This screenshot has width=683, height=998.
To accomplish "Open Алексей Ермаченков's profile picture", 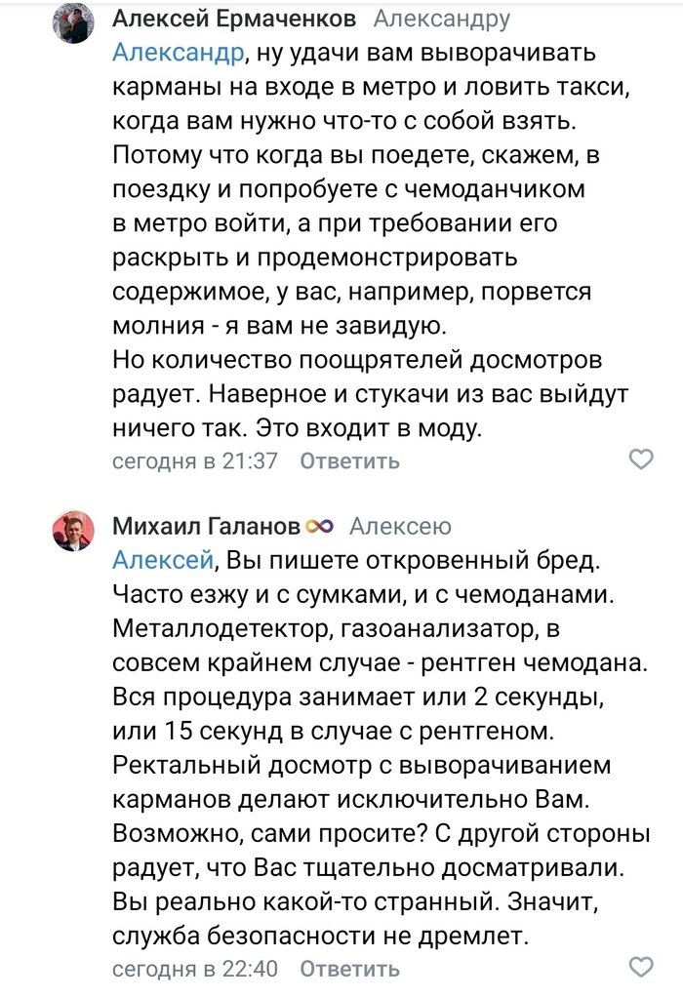I will tap(73, 22).
